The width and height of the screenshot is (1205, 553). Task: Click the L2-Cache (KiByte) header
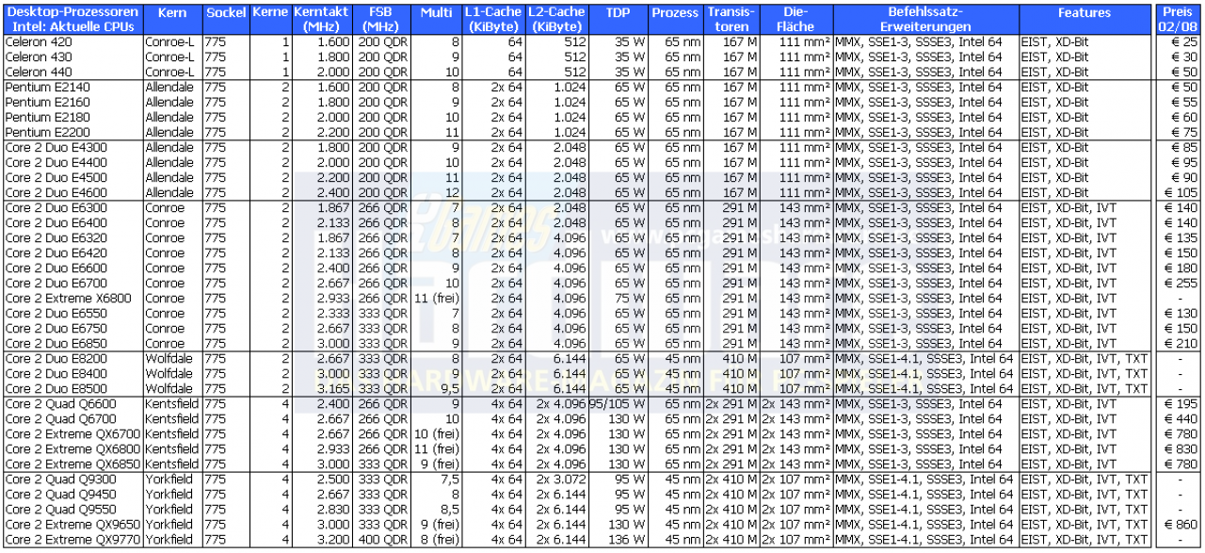coord(556,20)
